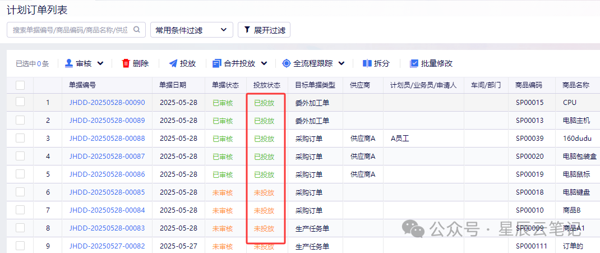This screenshot has height=253, width=600.
Task: Open order link JHDD-20250528-00083
Action: point(107,228)
